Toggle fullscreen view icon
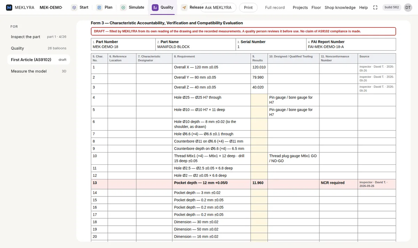 375,7
